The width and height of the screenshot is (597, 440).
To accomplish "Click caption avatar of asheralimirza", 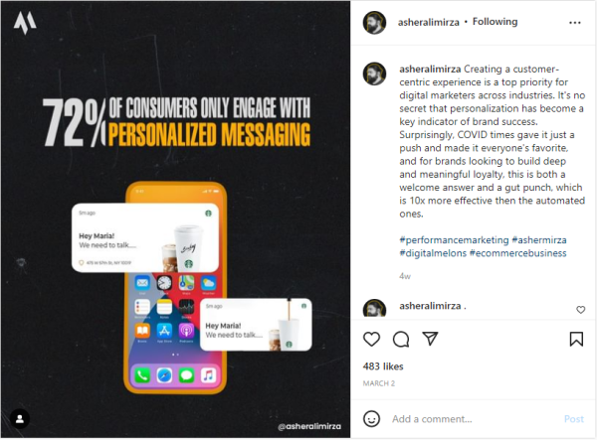I will click(x=375, y=73).
